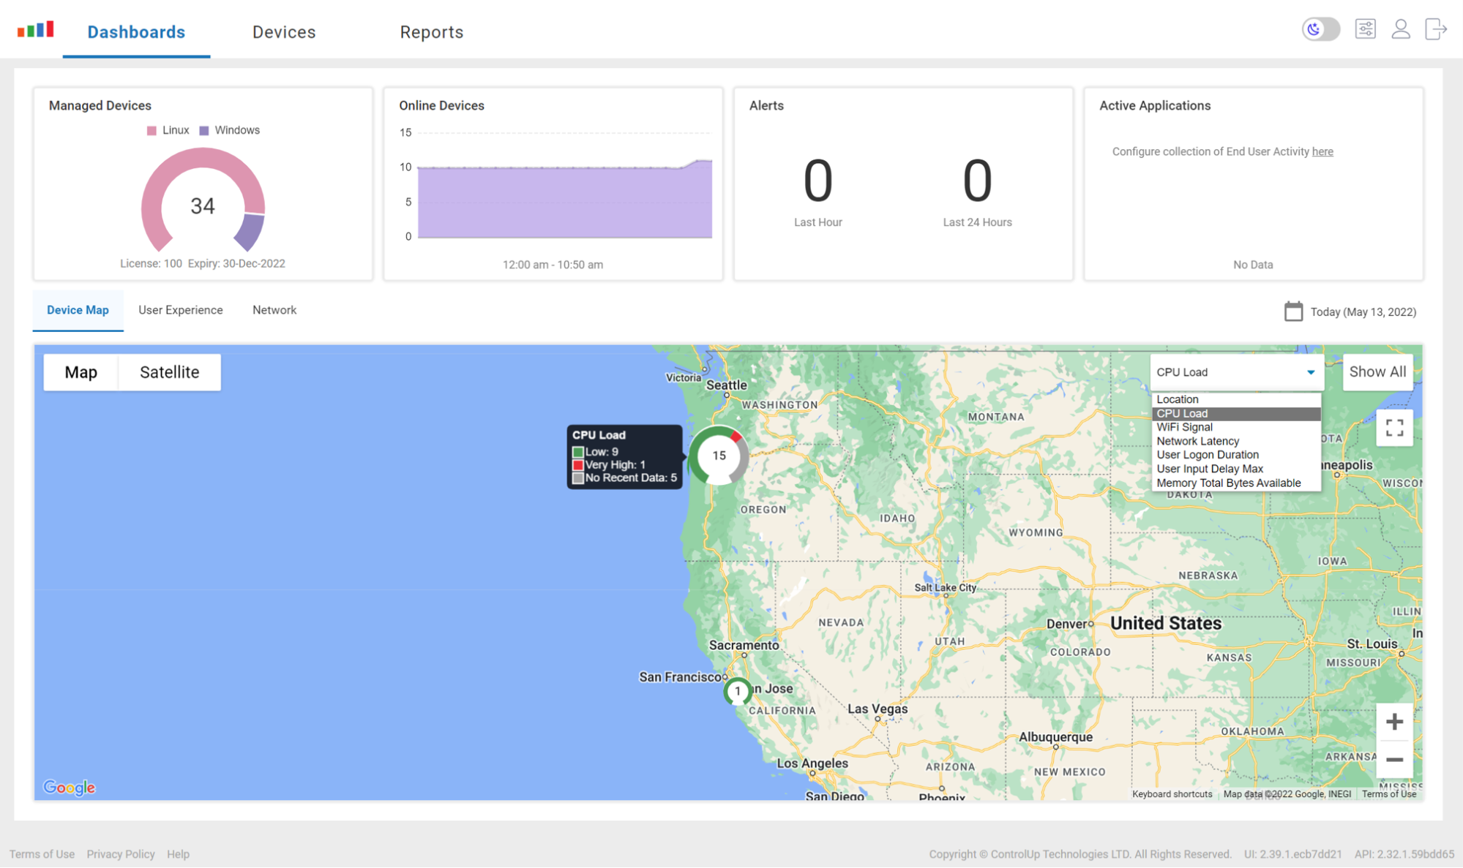
Task: Click the managed devices total 34
Action: point(203,206)
